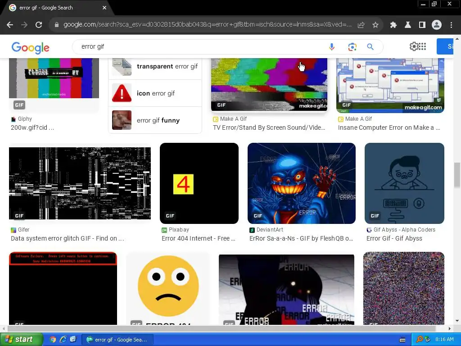Select the error gif funny suggestion
The image size is (461, 346).
[x=155, y=120]
